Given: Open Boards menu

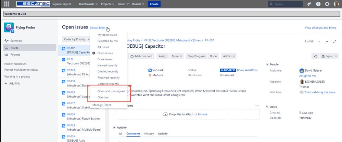Looking at the screenshot, I should [x=138, y=4].
